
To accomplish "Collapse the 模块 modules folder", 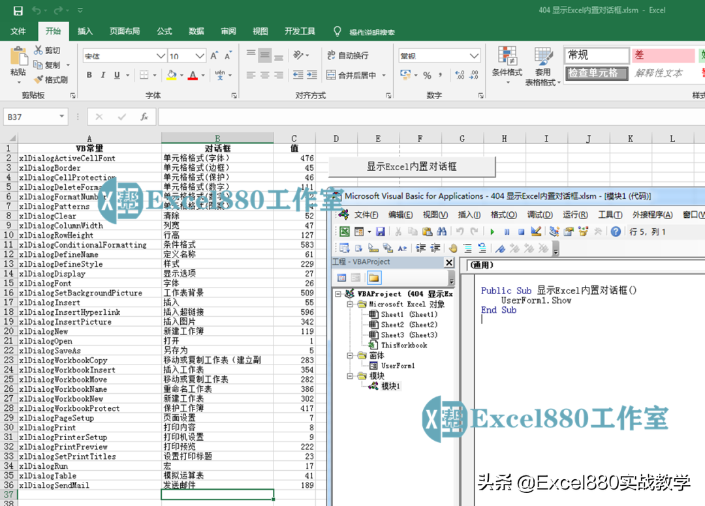I will [351, 376].
